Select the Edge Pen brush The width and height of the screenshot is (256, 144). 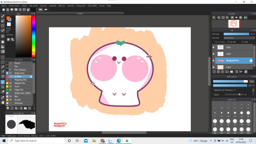[19, 90]
